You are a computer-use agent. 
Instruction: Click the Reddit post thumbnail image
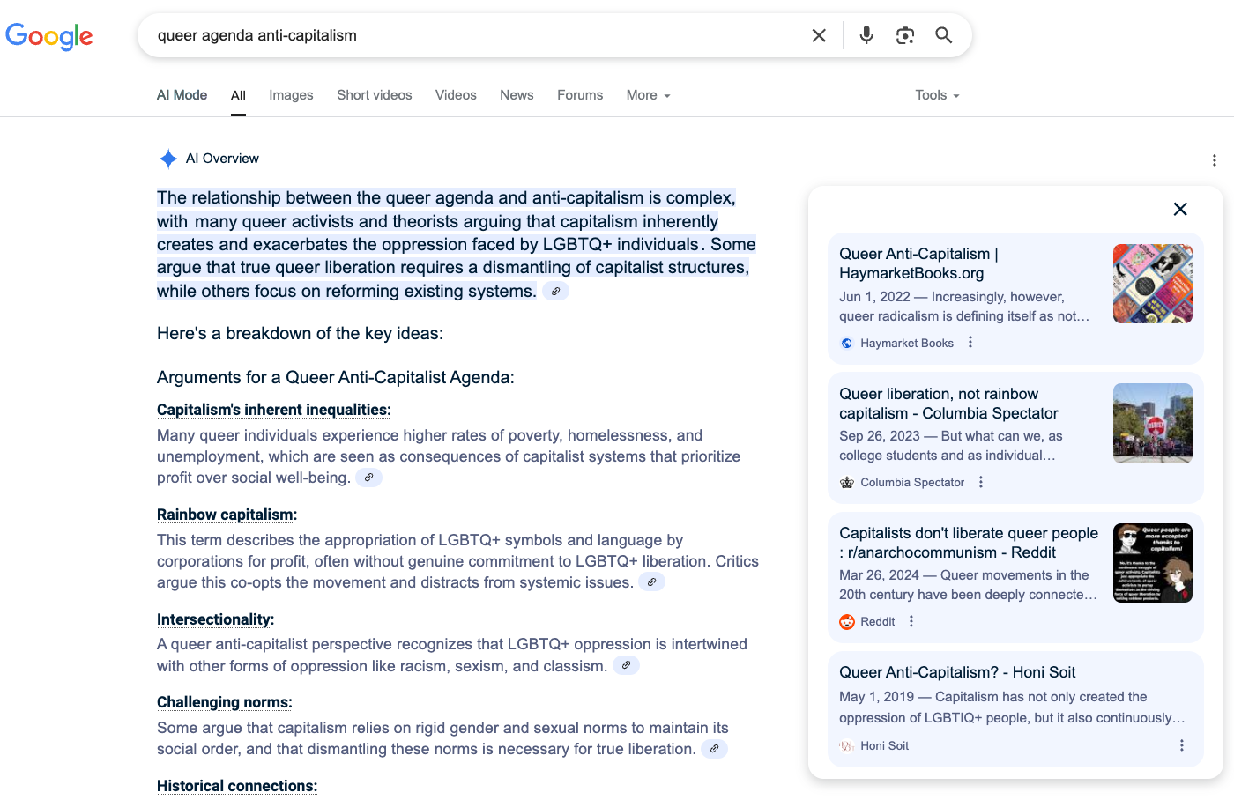pos(1153,563)
